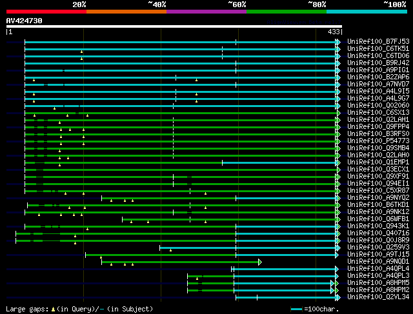
Task: Click the UniRef100_B7FJ53 hit label
Action: point(378,41)
